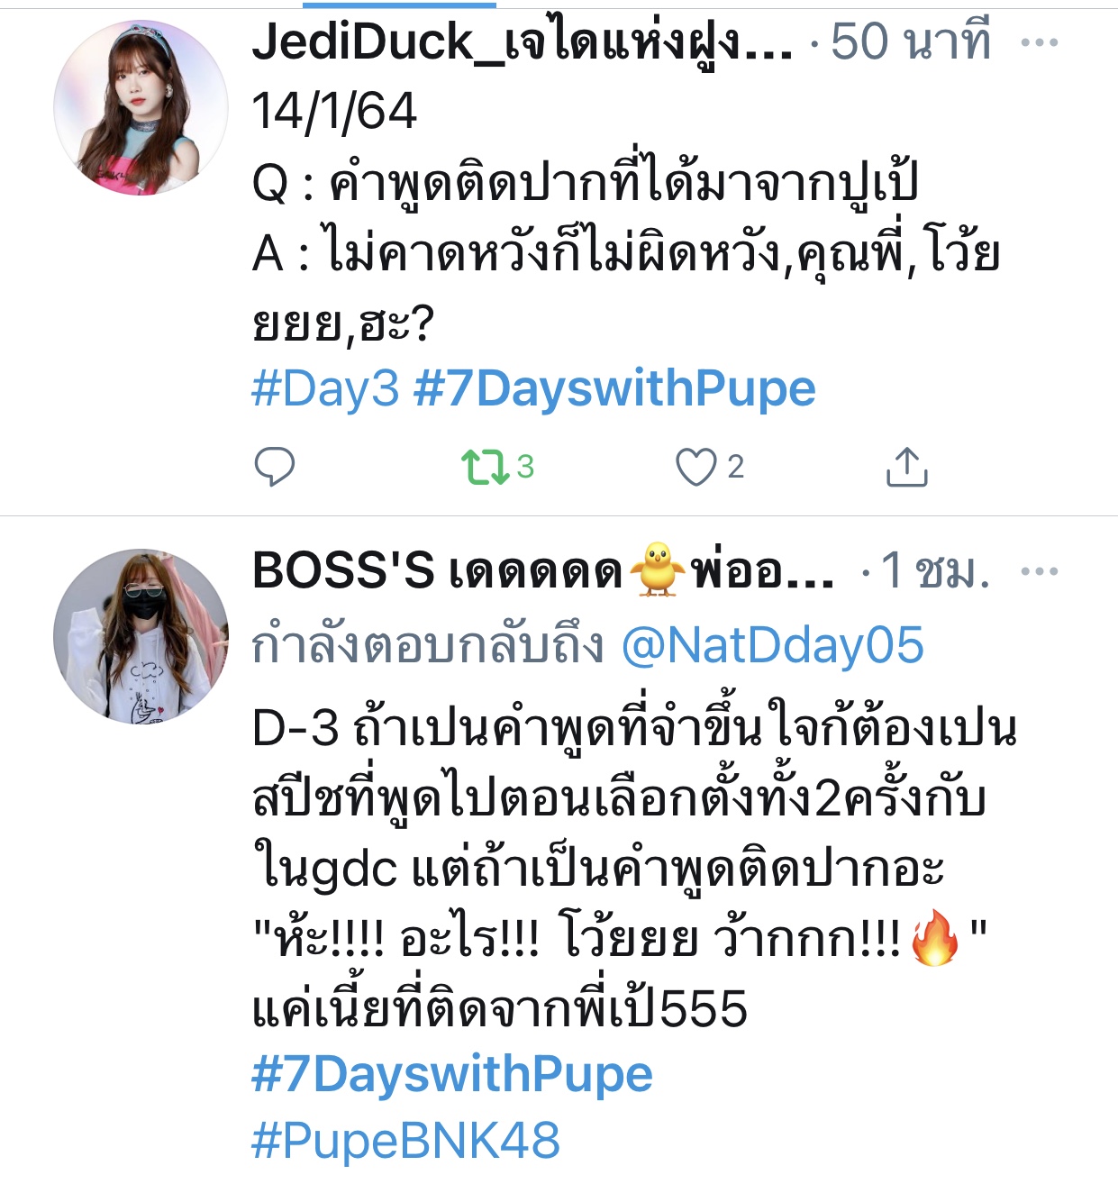View like count 2 on first tweet
1118x1184 pixels.
(x=735, y=467)
